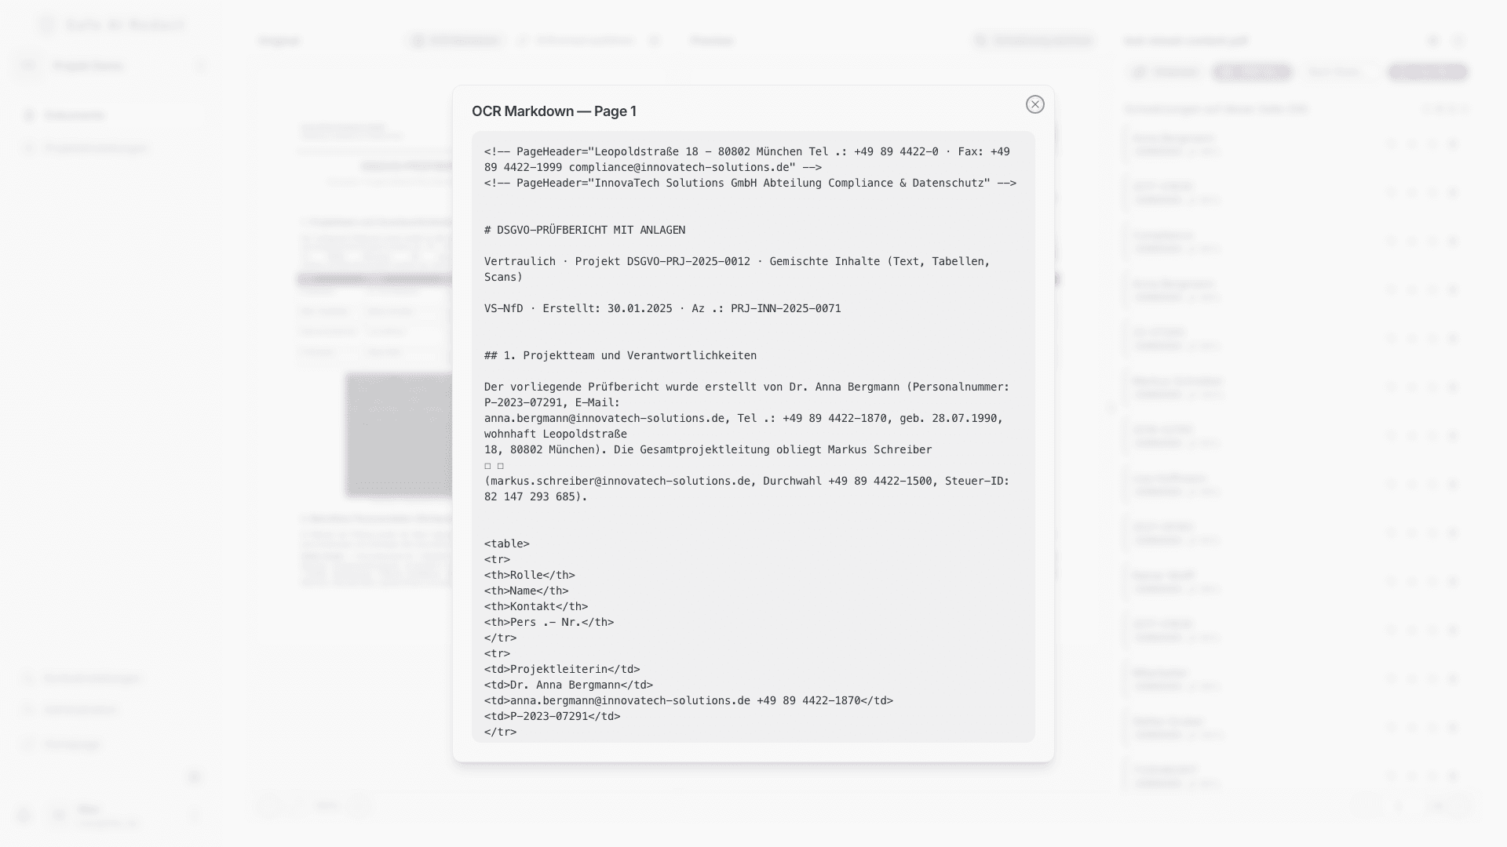
Task: Flip the toggle switch in the right panel filter bar
Action: click(1253, 71)
